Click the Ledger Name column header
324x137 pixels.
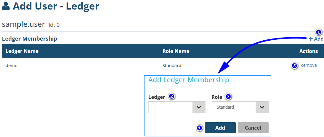click(22, 51)
